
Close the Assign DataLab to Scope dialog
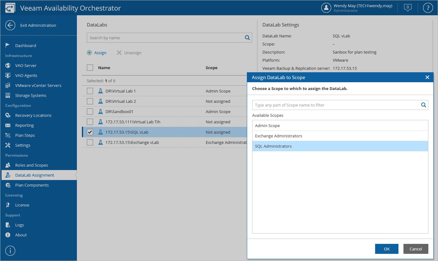pyautogui.click(x=427, y=77)
